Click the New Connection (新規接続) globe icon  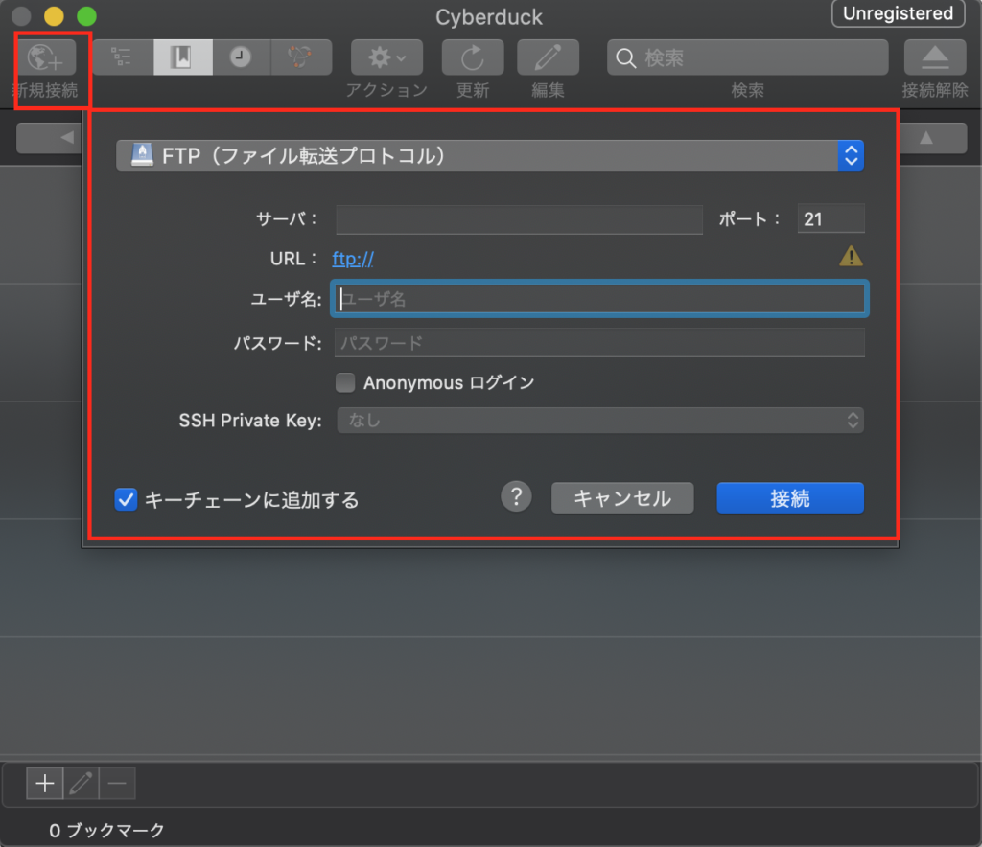pyautogui.click(x=46, y=57)
